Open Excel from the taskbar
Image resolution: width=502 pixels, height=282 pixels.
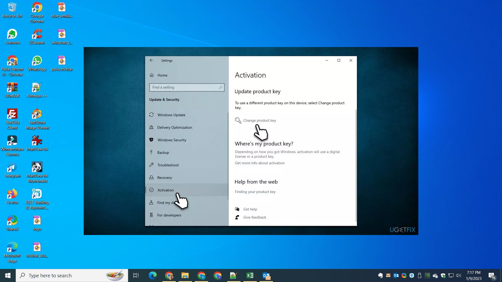pos(250,275)
